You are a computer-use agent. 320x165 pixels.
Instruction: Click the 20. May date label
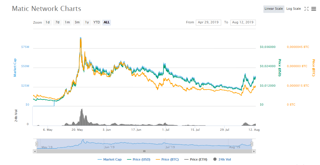[77, 130]
